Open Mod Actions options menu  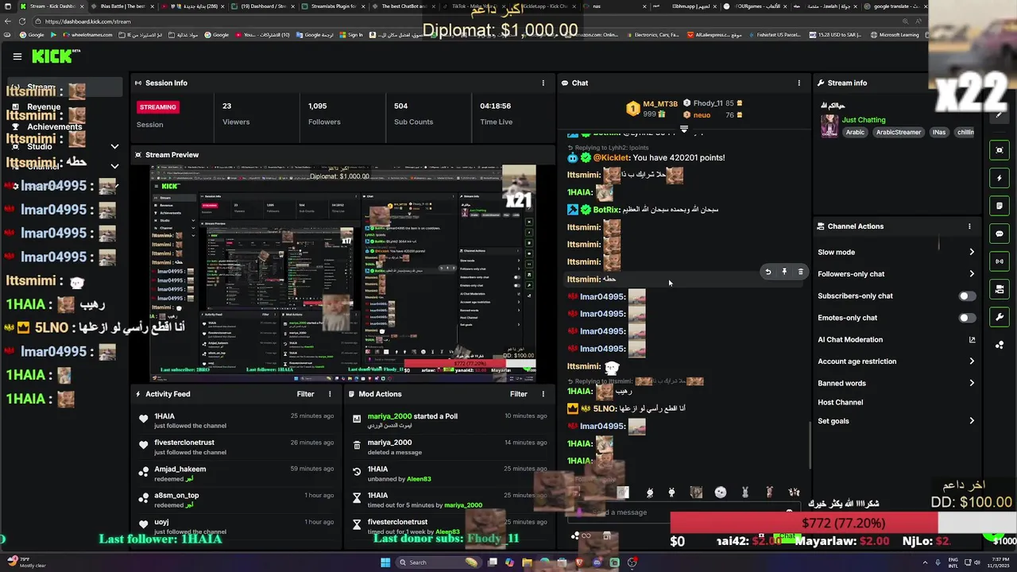[543, 394]
